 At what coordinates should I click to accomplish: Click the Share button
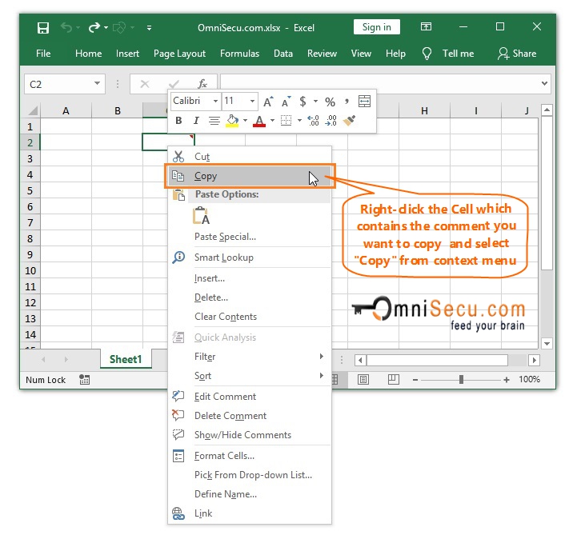pyautogui.click(x=517, y=54)
